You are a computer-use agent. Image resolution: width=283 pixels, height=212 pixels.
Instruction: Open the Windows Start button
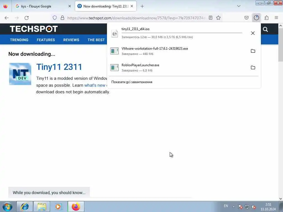click(7, 206)
